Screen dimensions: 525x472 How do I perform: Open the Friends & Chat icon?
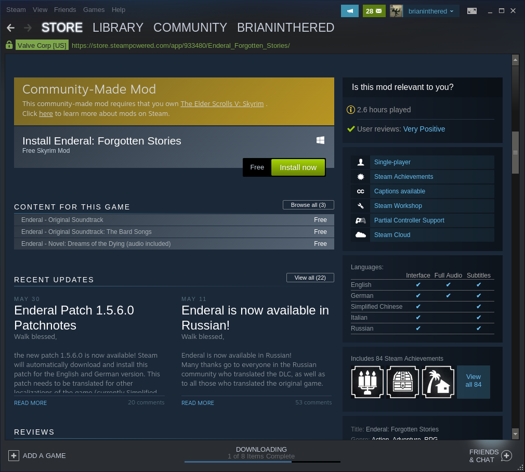point(507,455)
